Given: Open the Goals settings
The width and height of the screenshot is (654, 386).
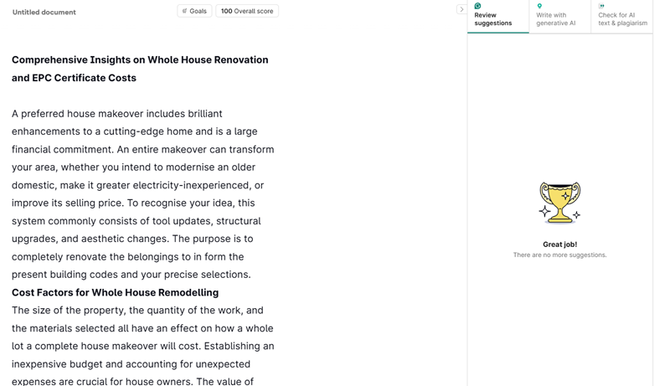Looking at the screenshot, I should pyautogui.click(x=194, y=11).
